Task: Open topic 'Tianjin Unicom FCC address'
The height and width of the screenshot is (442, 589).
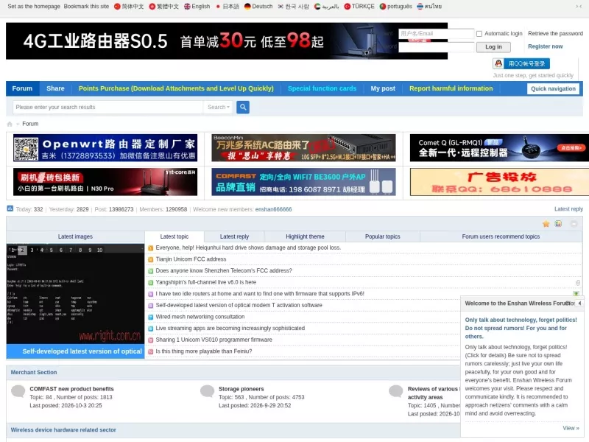Action: tap(191, 259)
